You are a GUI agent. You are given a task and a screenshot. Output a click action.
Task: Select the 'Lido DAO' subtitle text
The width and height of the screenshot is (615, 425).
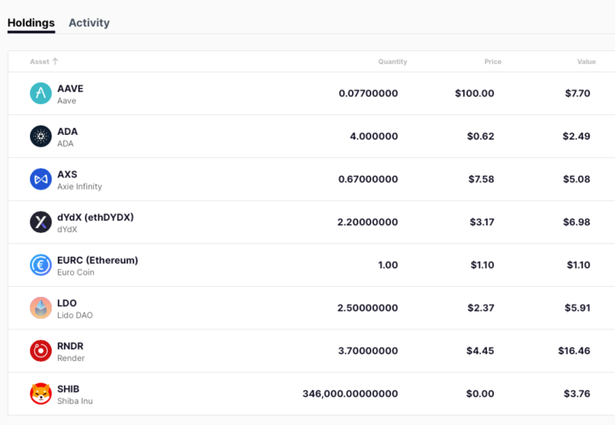(x=75, y=315)
